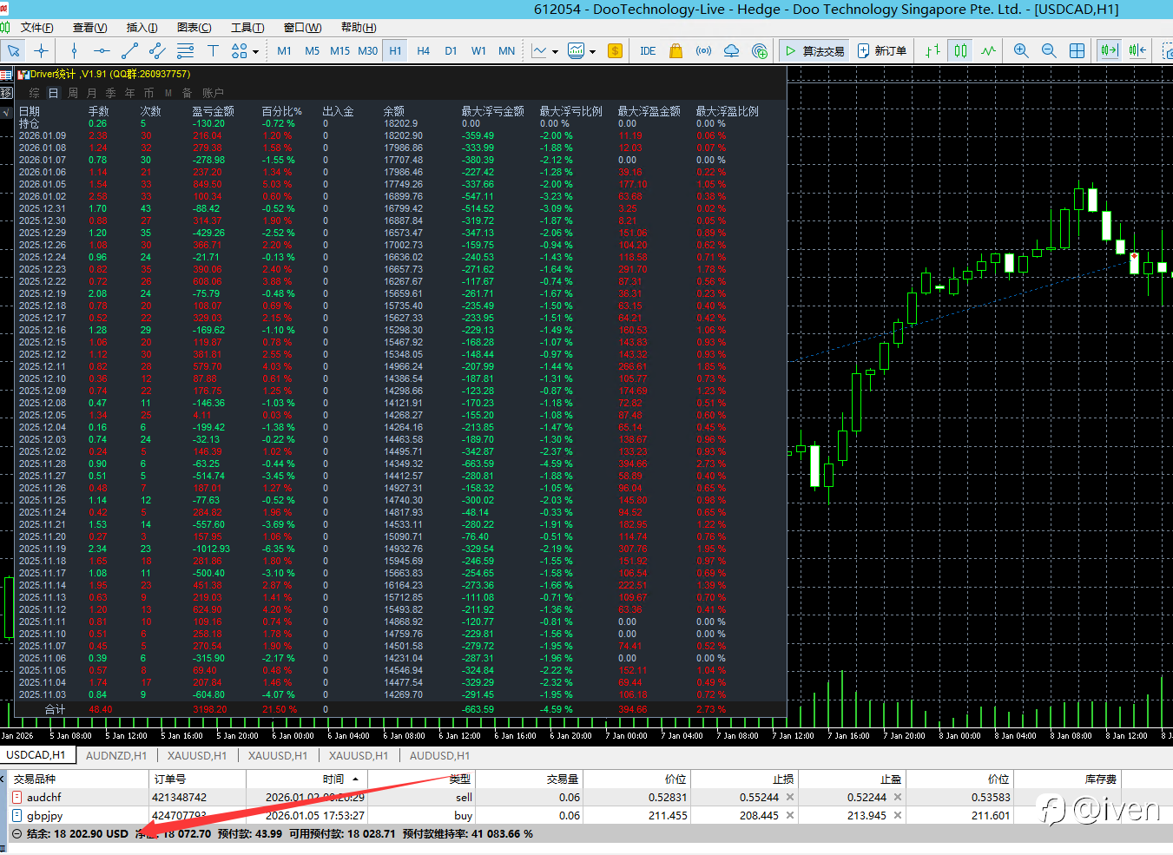This screenshot has height=855, width=1173.
Task: Open the indicators list dropdown
Action: click(x=581, y=50)
